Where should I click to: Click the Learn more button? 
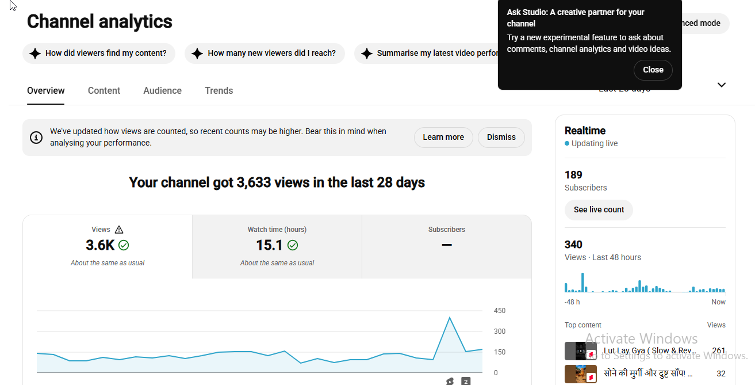click(443, 138)
